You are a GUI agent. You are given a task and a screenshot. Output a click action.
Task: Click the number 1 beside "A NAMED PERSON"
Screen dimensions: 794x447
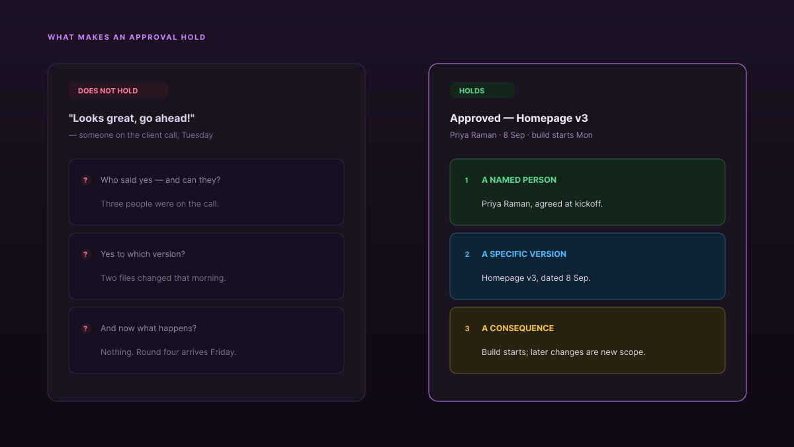click(466, 180)
